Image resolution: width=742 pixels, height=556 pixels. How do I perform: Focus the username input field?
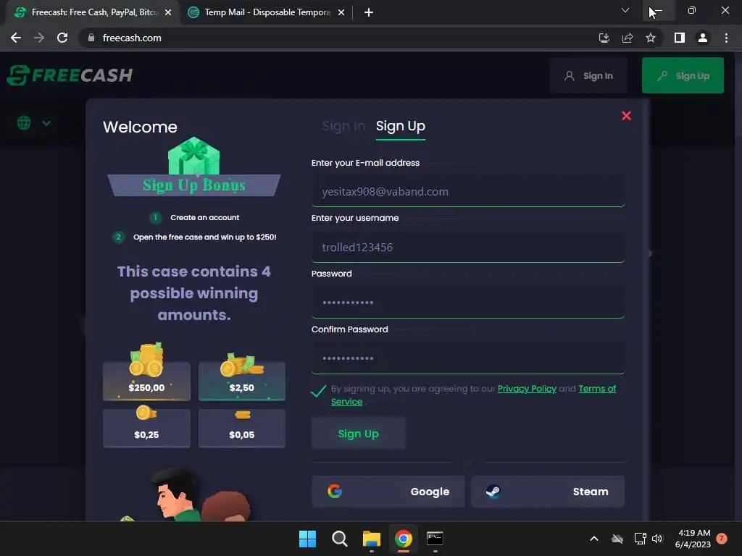(468, 248)
